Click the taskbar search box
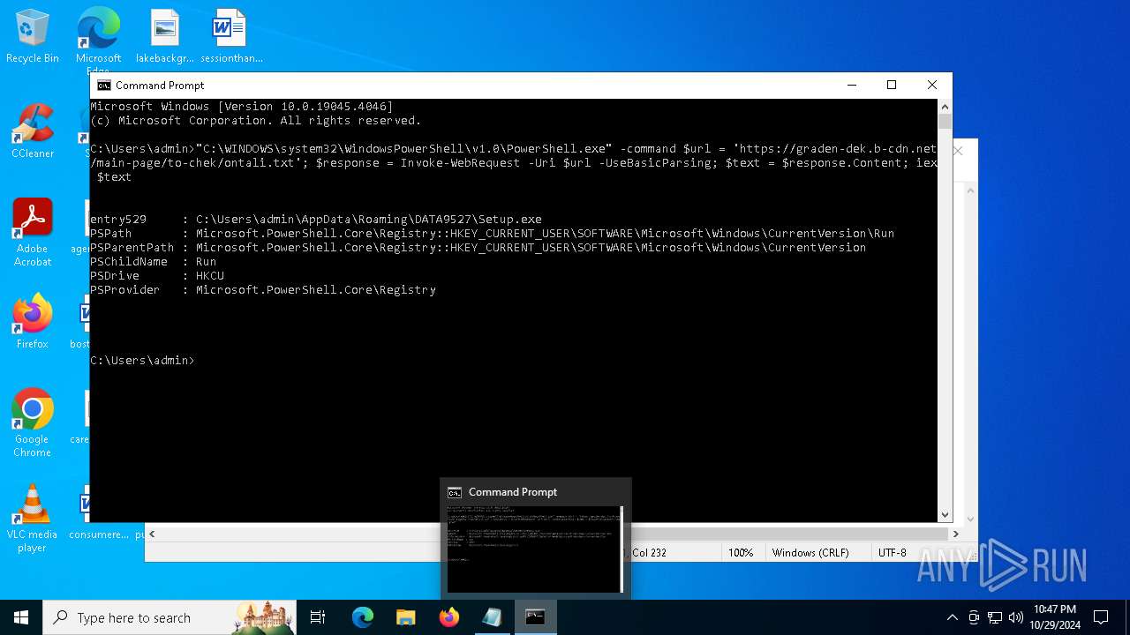 pyautogui.click(x=169, y=617)
